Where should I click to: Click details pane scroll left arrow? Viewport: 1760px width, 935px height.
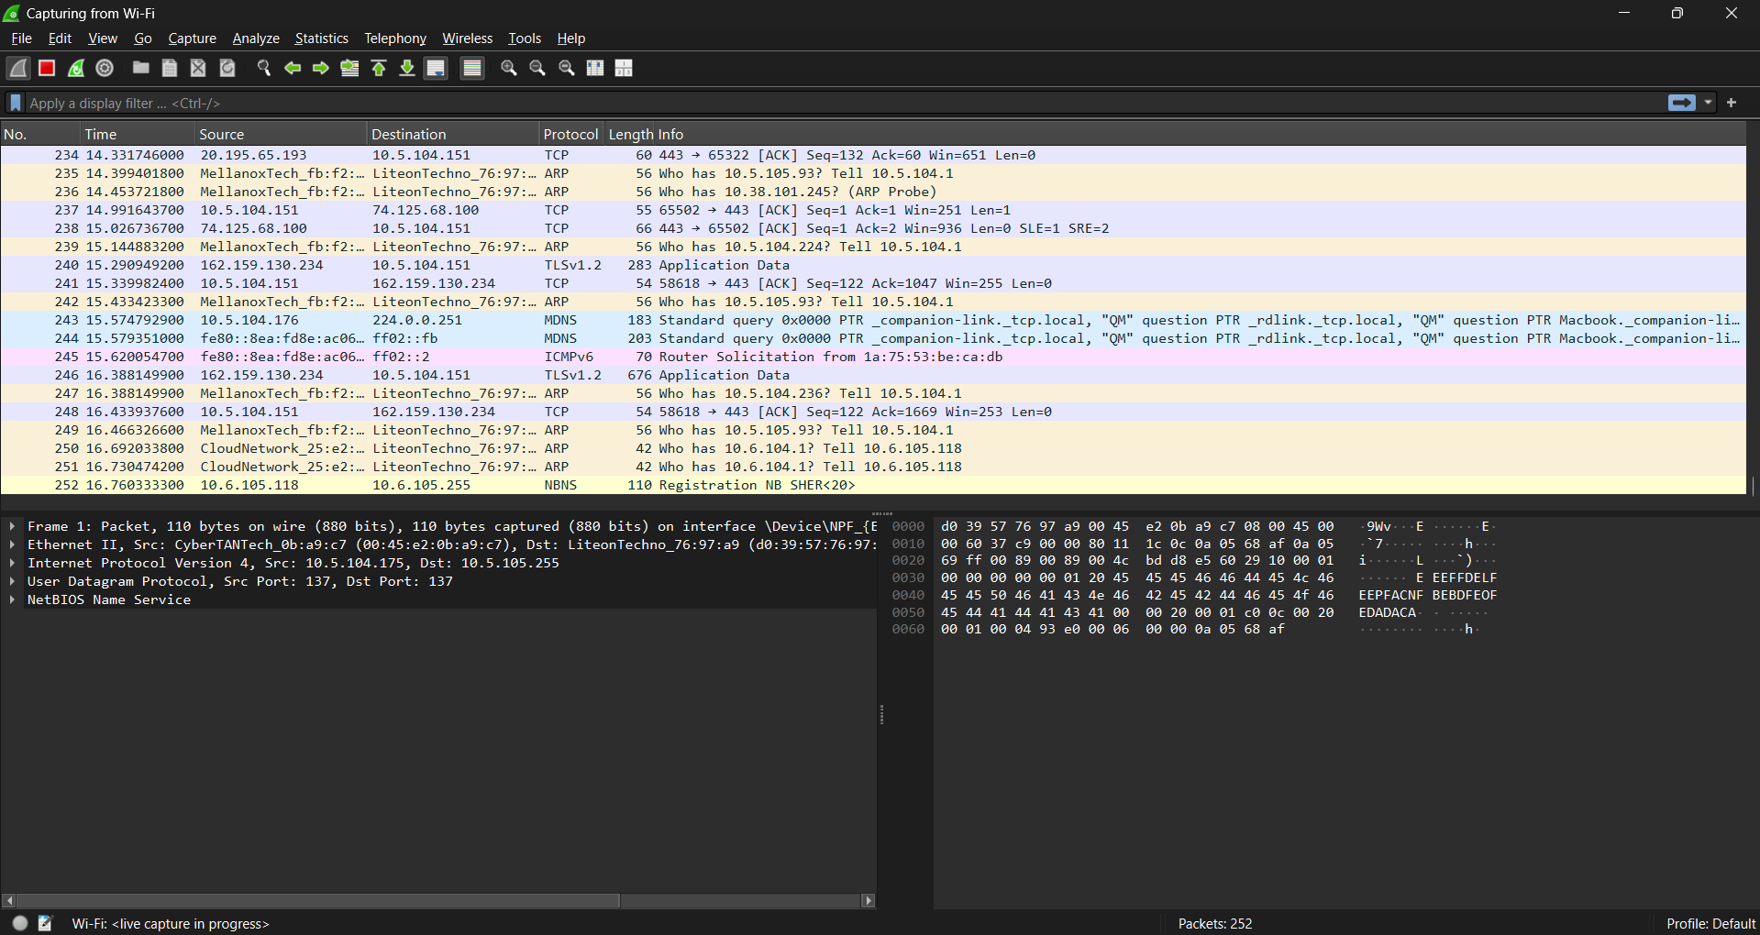(x=9, y=901)
